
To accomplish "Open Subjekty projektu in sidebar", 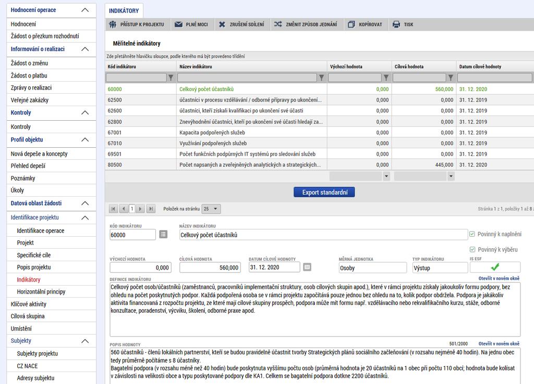I will 38,354.
